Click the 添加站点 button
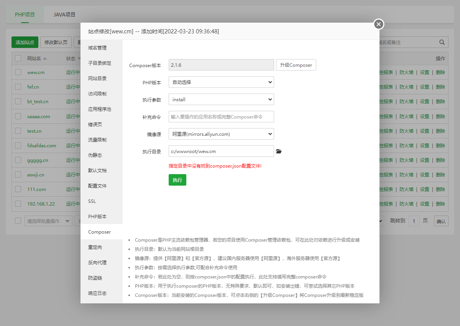This screenshot has width=460, height=326. (x=25, y=42)
